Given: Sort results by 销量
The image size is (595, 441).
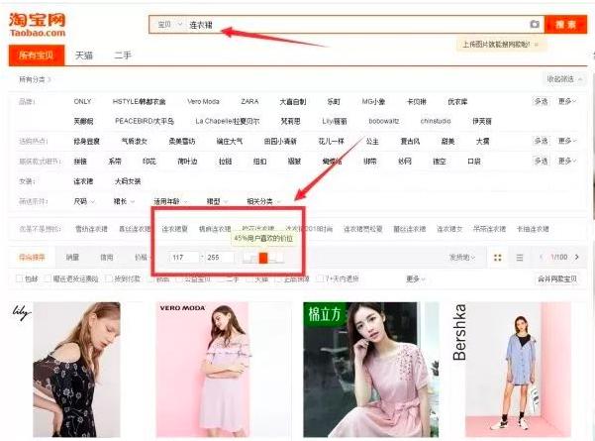Looking at the screenshot, I should [72, 258].
